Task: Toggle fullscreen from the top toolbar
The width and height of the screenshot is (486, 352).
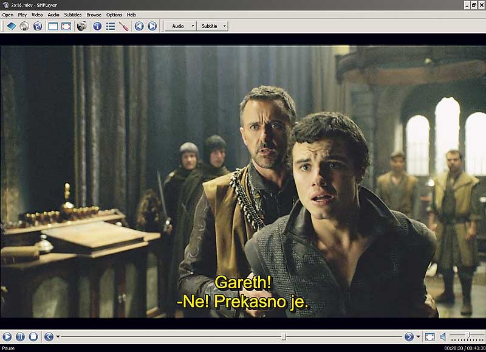Action: [x=66, y=26]
